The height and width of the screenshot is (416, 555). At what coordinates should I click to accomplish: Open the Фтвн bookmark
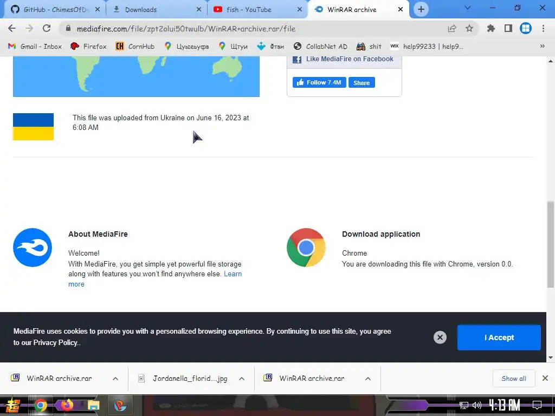click(x=270, y=47)
